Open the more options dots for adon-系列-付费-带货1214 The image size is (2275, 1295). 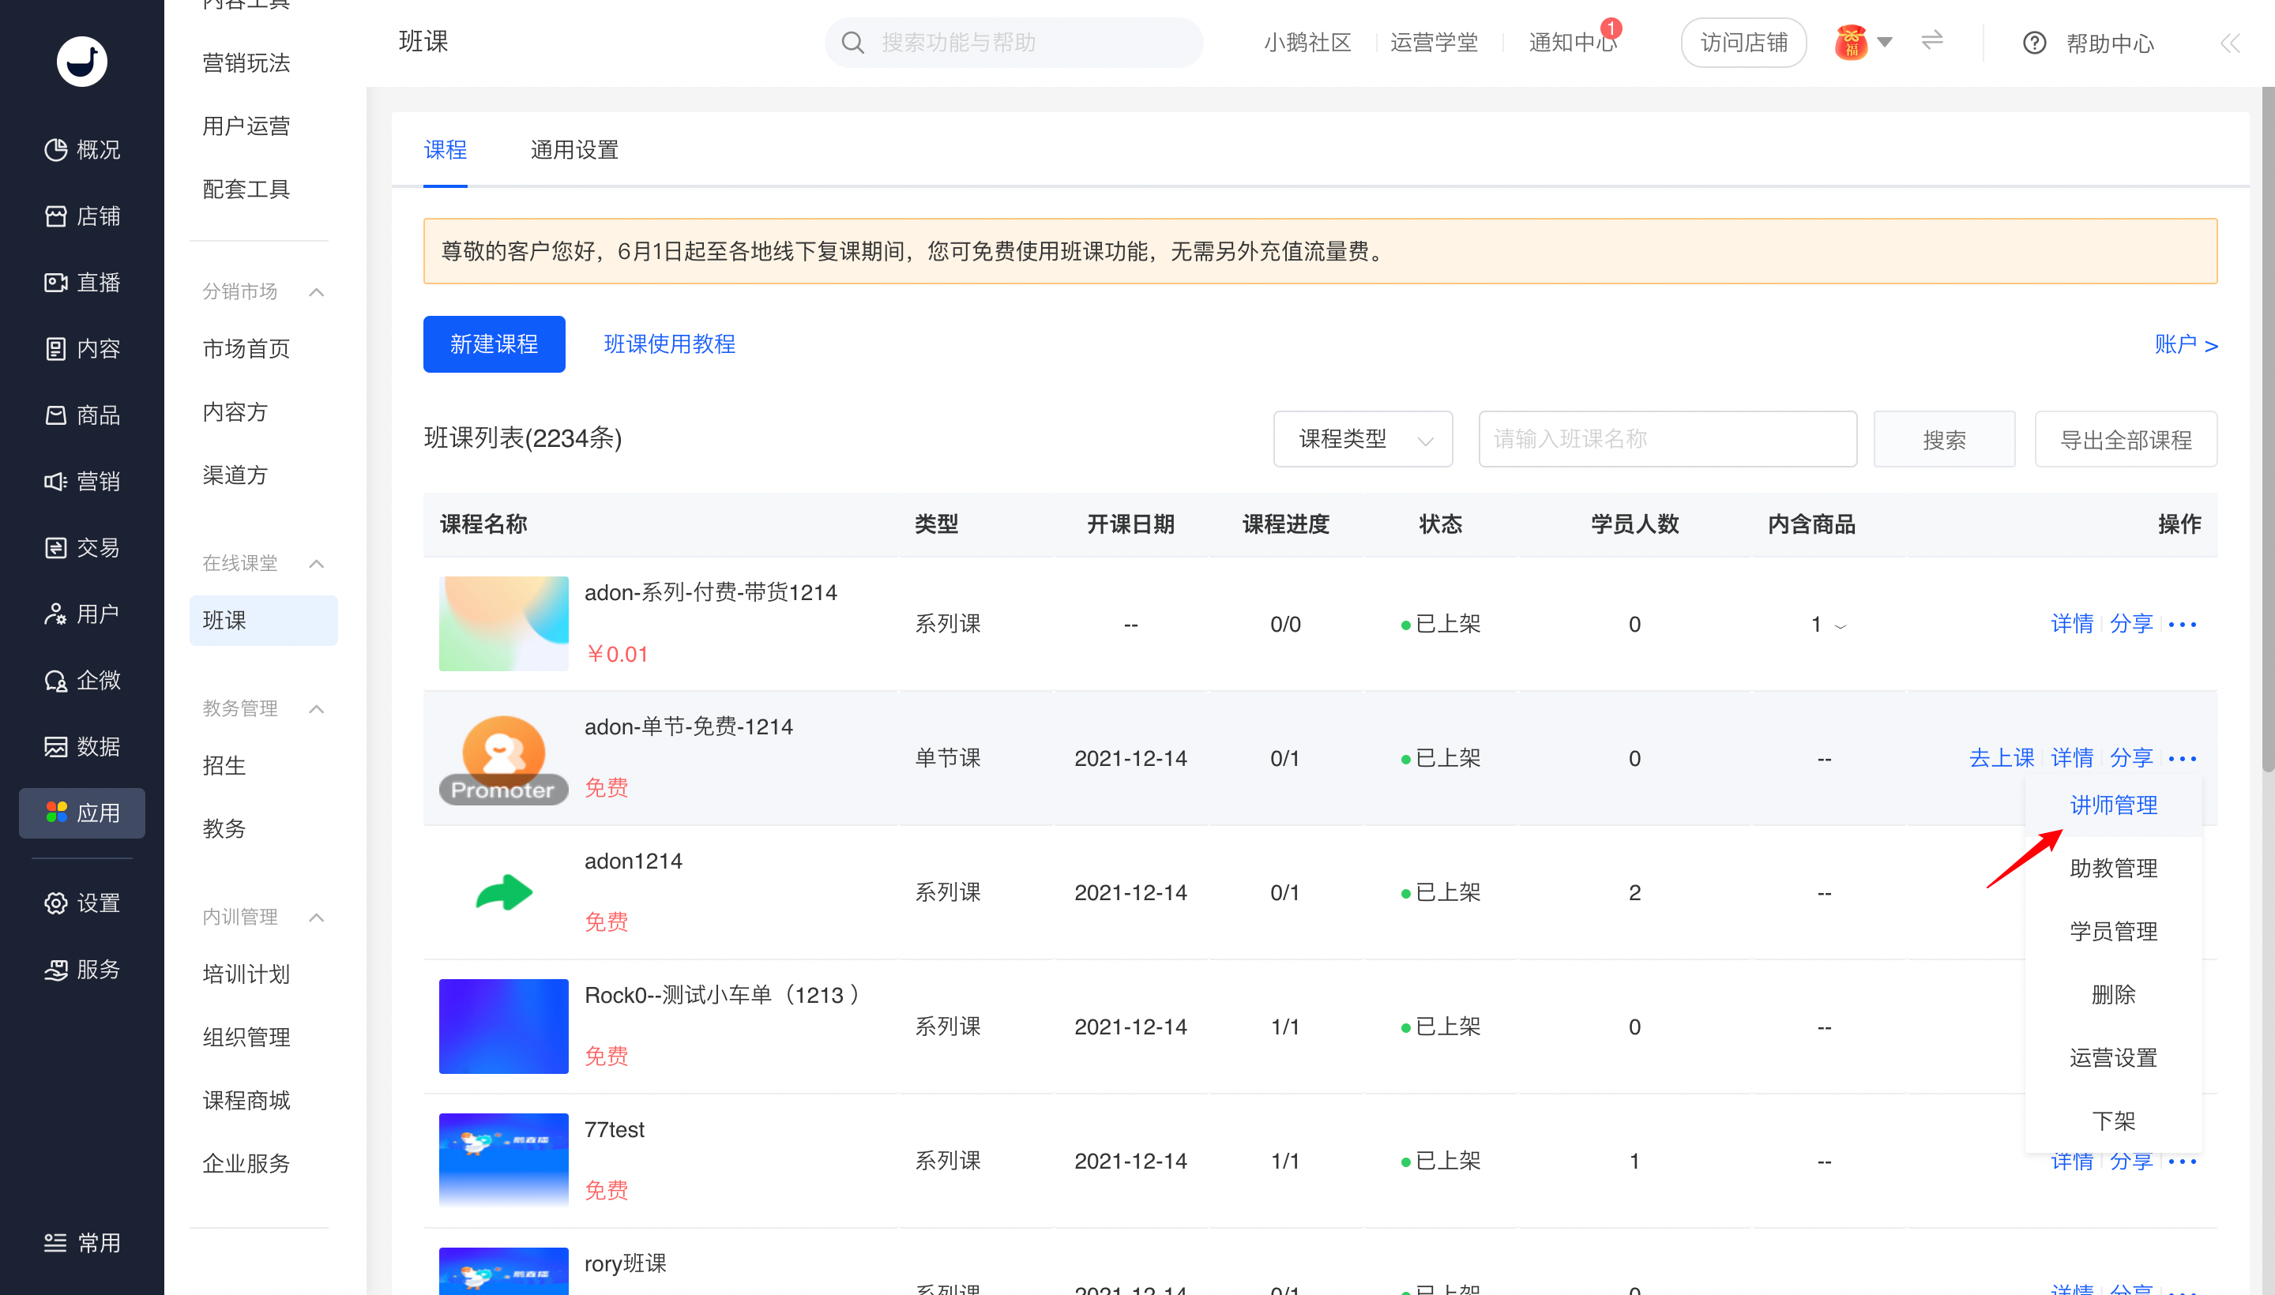[x=2183, y=625]
